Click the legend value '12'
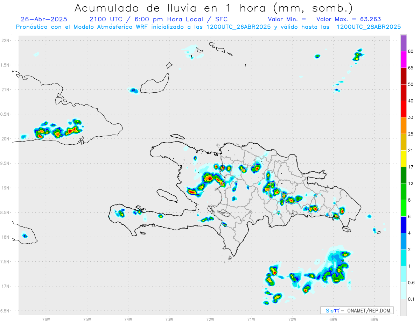 point(411,184)
